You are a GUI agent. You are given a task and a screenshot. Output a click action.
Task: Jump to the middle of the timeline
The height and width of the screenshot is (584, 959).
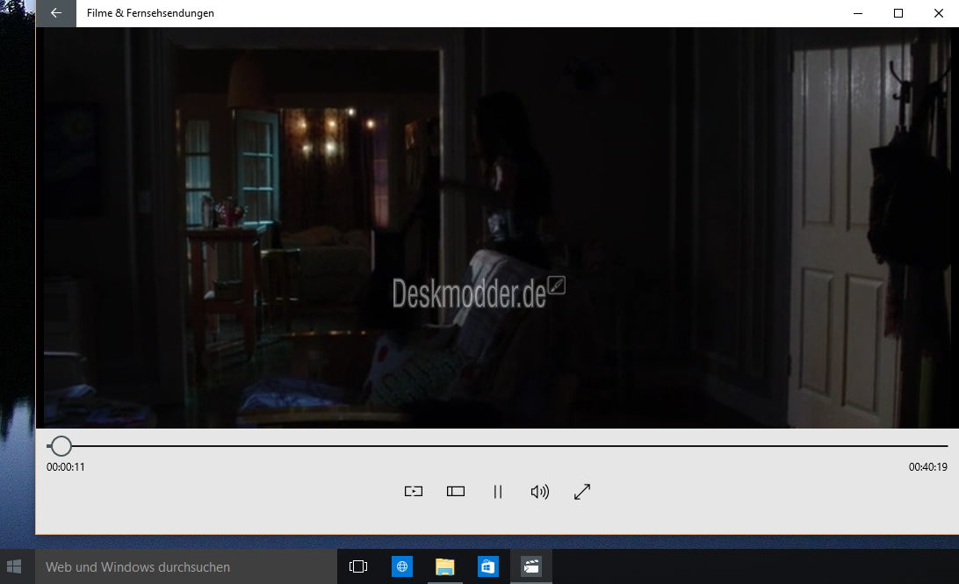point(497,446)
